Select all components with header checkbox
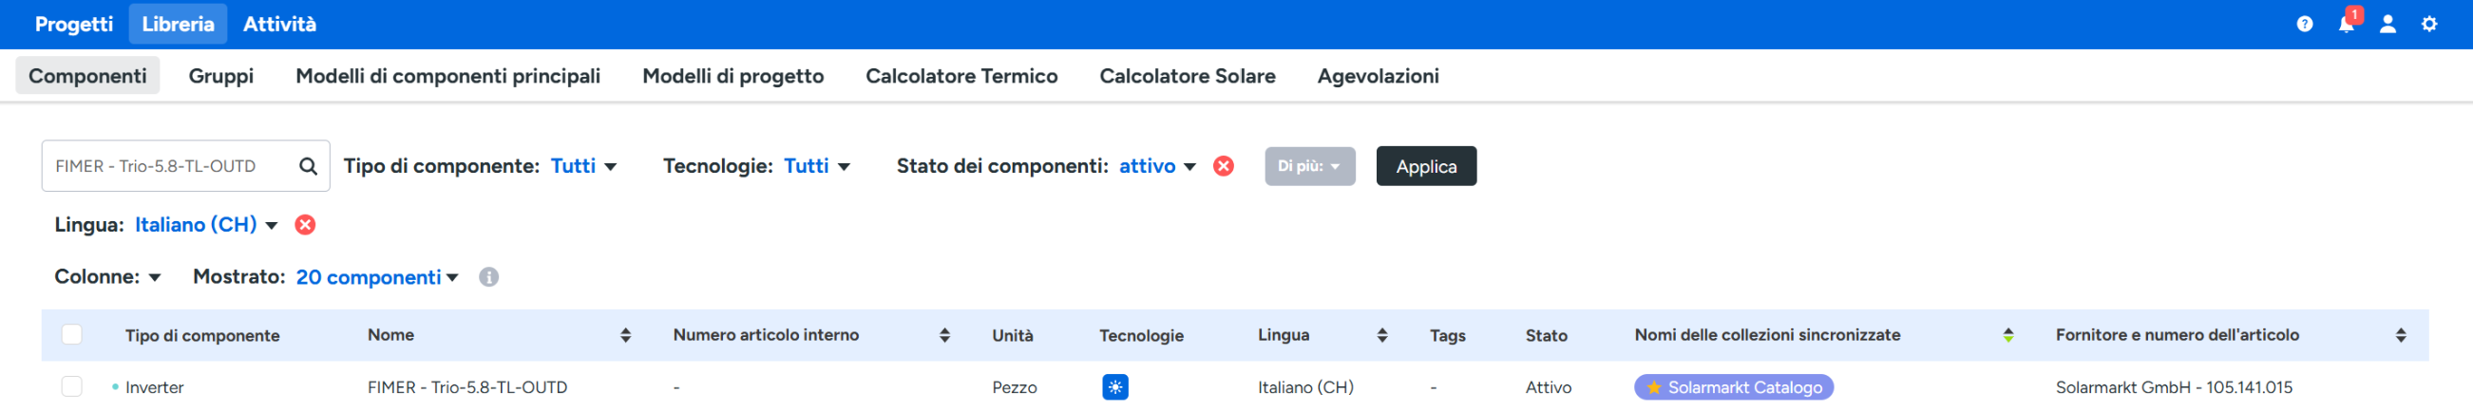2473x411 pixels. (x=72, y=334)
